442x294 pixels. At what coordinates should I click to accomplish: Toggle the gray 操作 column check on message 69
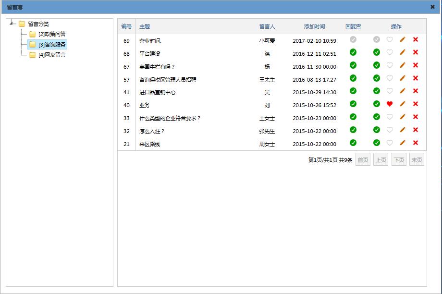tap(377, 39)
